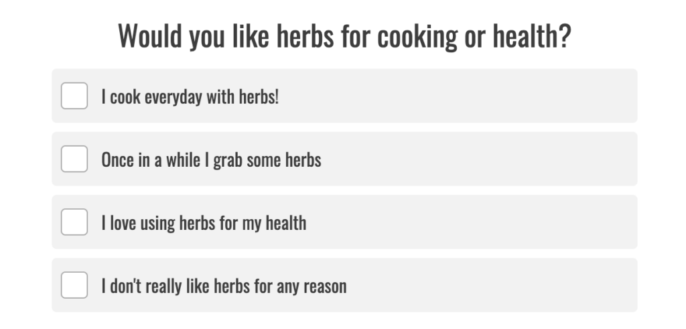Select the 'I don't really like herbs' checkbox
This screenshot has height=329, width=686.
pos(74,285)
